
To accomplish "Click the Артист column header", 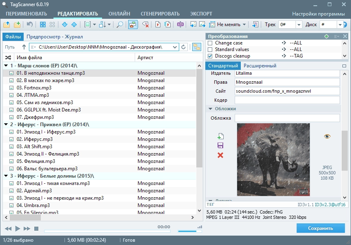I will pos(145,58).
